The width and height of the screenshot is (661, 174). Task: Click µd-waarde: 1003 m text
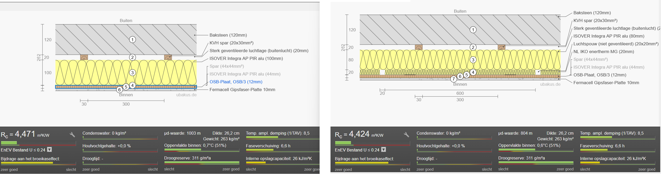pyautogui.click(x=182, y=133)
